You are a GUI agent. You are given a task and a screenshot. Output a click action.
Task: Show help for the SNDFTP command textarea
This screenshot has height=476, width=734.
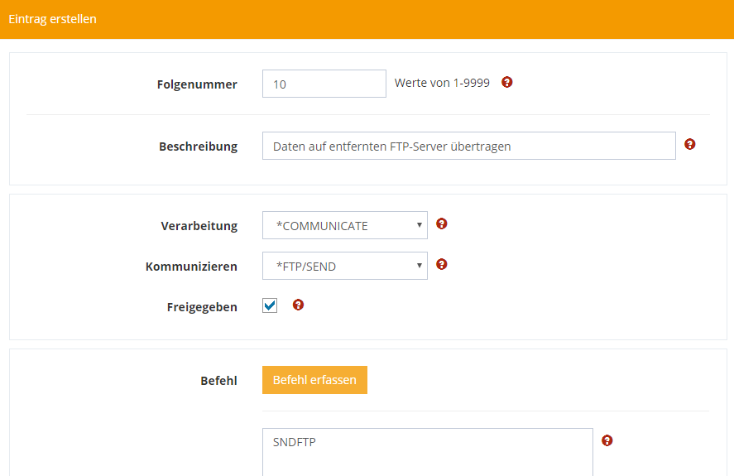click(x=607, y=440)
